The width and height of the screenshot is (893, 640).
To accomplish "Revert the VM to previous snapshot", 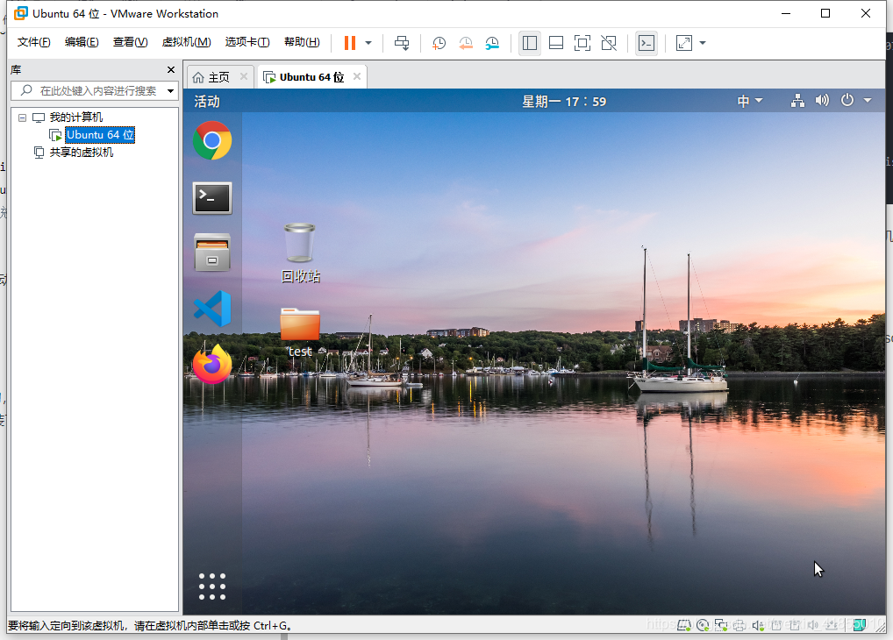I will click(465, 43).
